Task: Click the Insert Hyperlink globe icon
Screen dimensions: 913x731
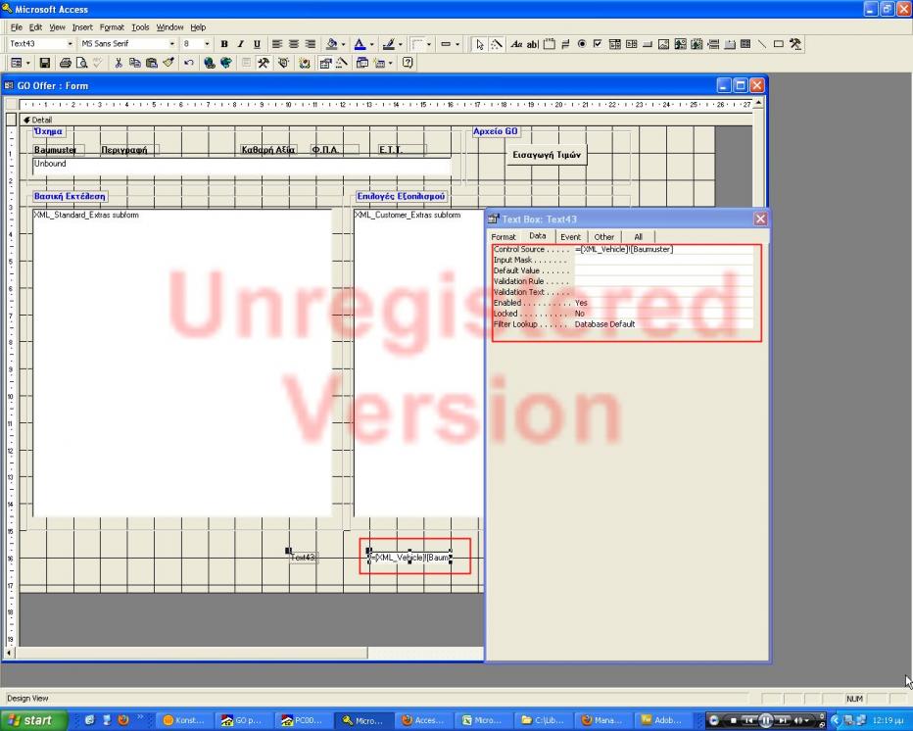Action: click(209, 63)
